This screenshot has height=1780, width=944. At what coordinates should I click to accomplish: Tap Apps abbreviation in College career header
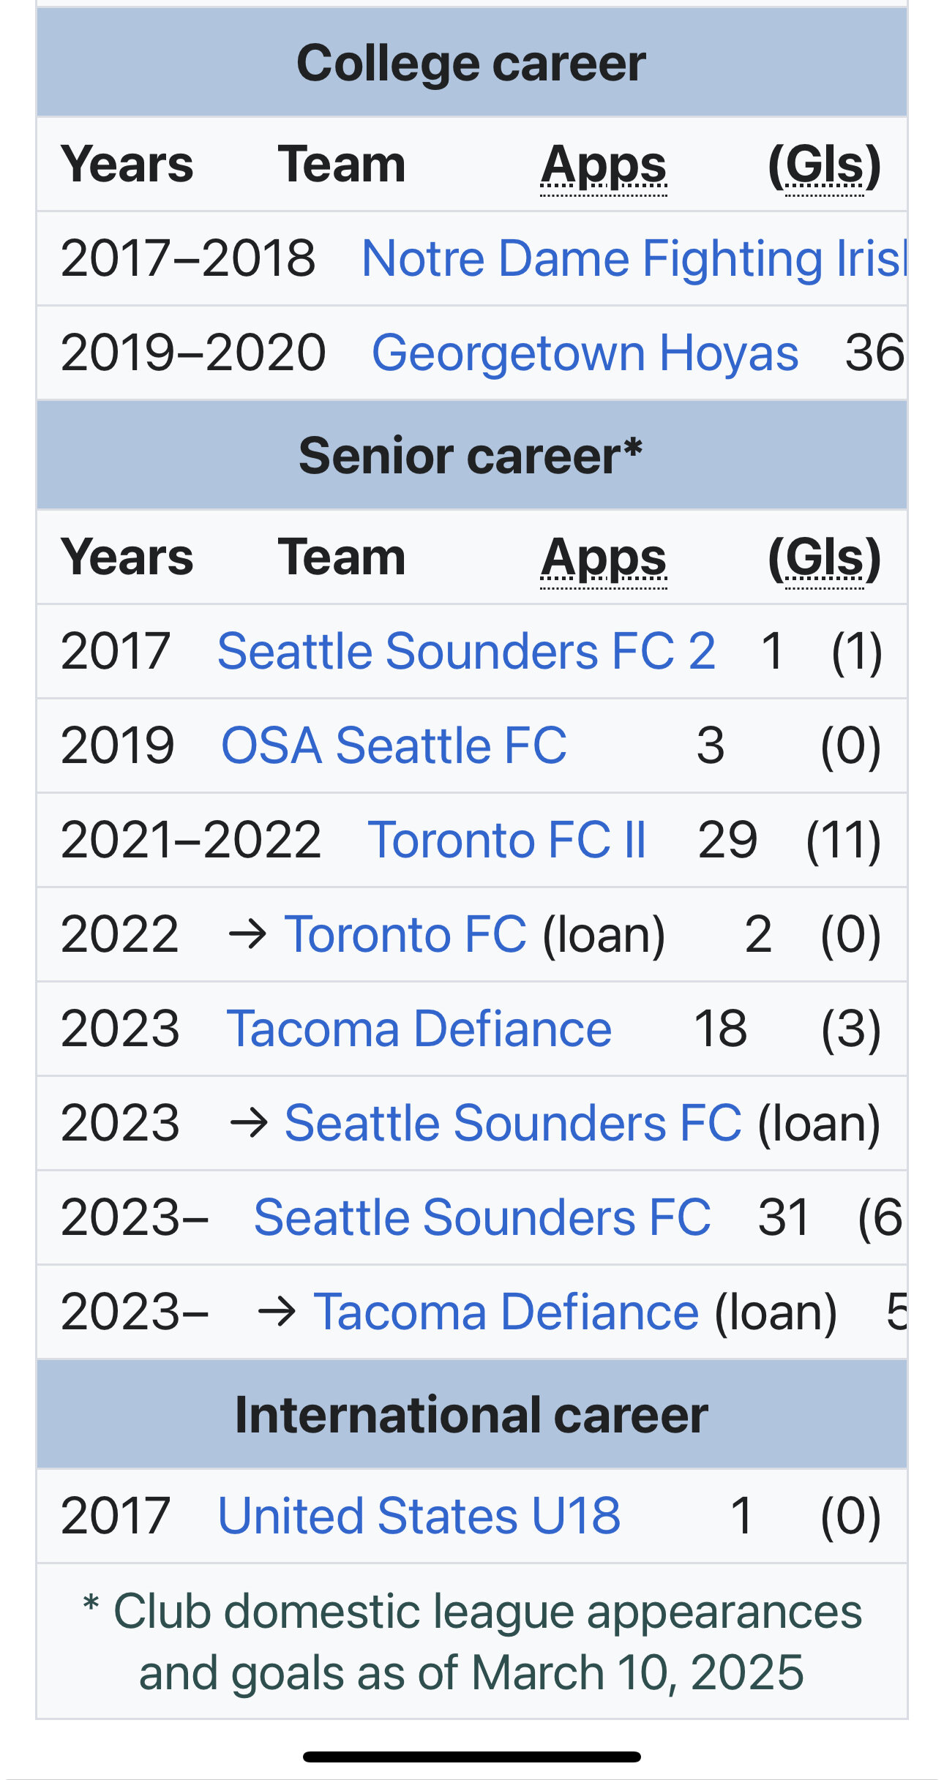pos(604,165)
